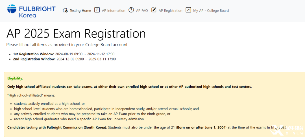Click "Please fill out all items" instruction text
The width and height of the screenshot is (305, 137).
(67, 45)
